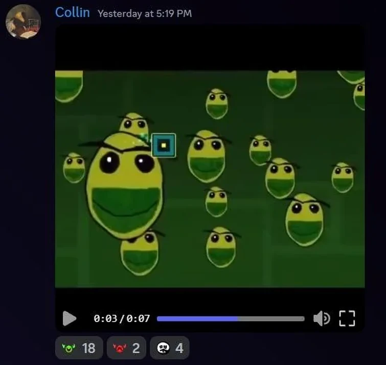386x365 pixels.
Task: Open the video in fullscreen mode
Action: [x=347, y=319]
